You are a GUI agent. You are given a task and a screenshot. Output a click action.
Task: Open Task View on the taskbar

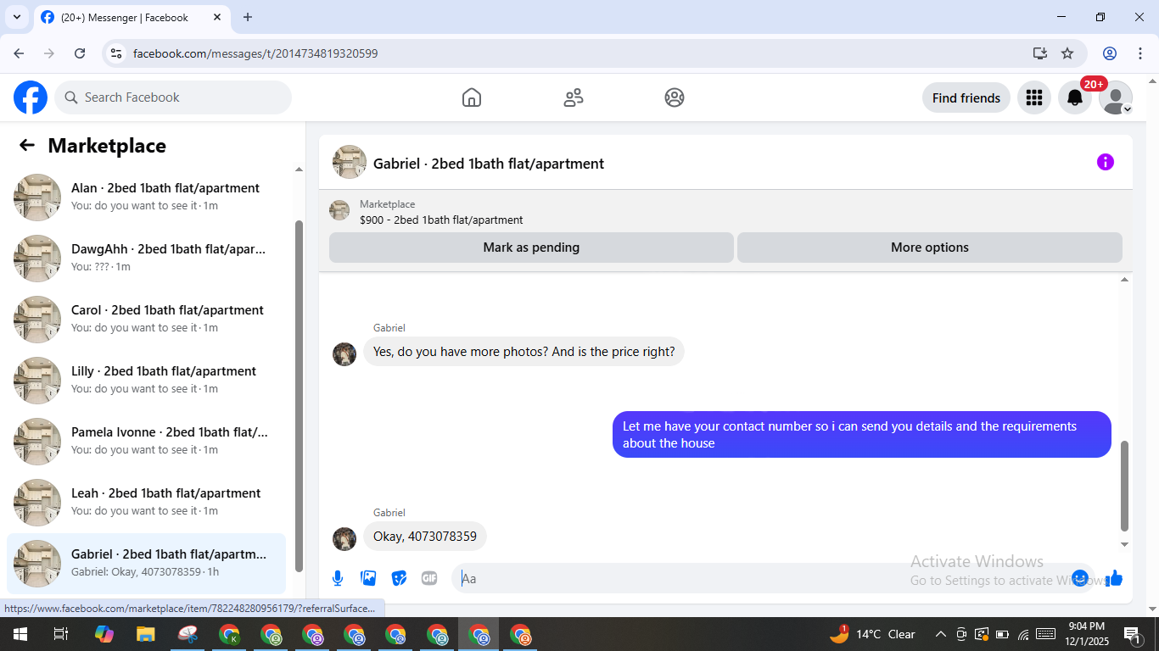click(x=61, y=634)
